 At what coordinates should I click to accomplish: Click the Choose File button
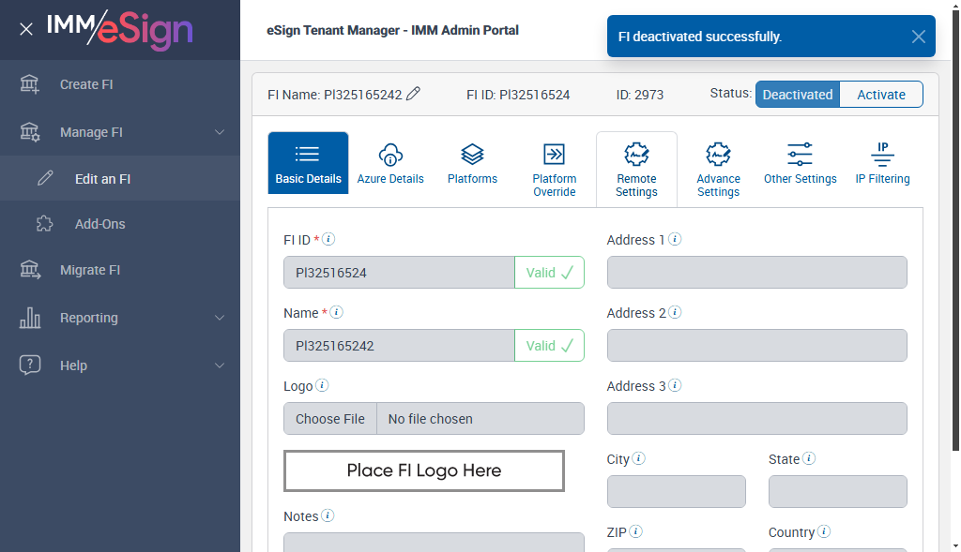coord(330,419)
